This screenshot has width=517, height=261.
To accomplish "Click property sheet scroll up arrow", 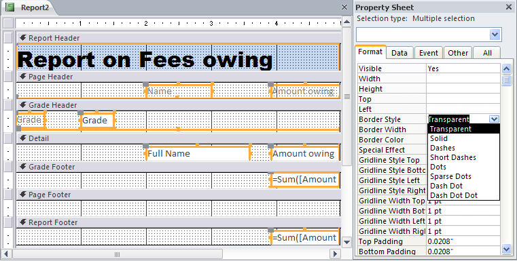I will click(x=506, y=68).
